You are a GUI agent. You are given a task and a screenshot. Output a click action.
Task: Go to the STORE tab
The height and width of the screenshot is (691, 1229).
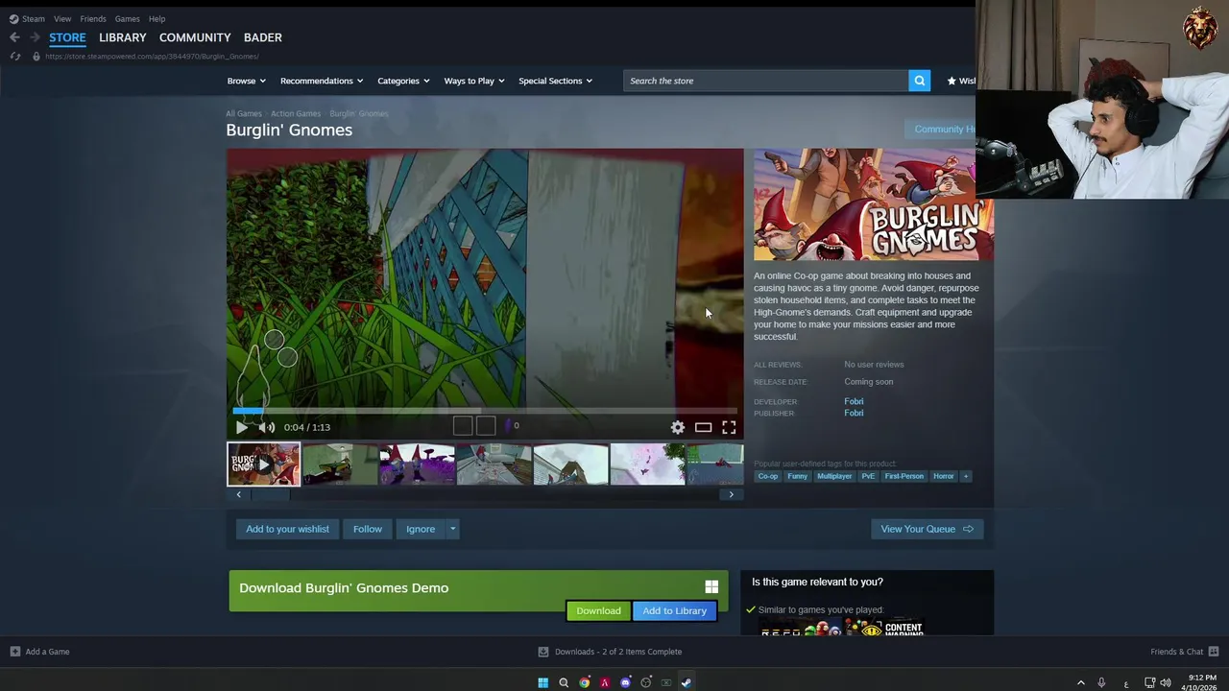point(67,37)
